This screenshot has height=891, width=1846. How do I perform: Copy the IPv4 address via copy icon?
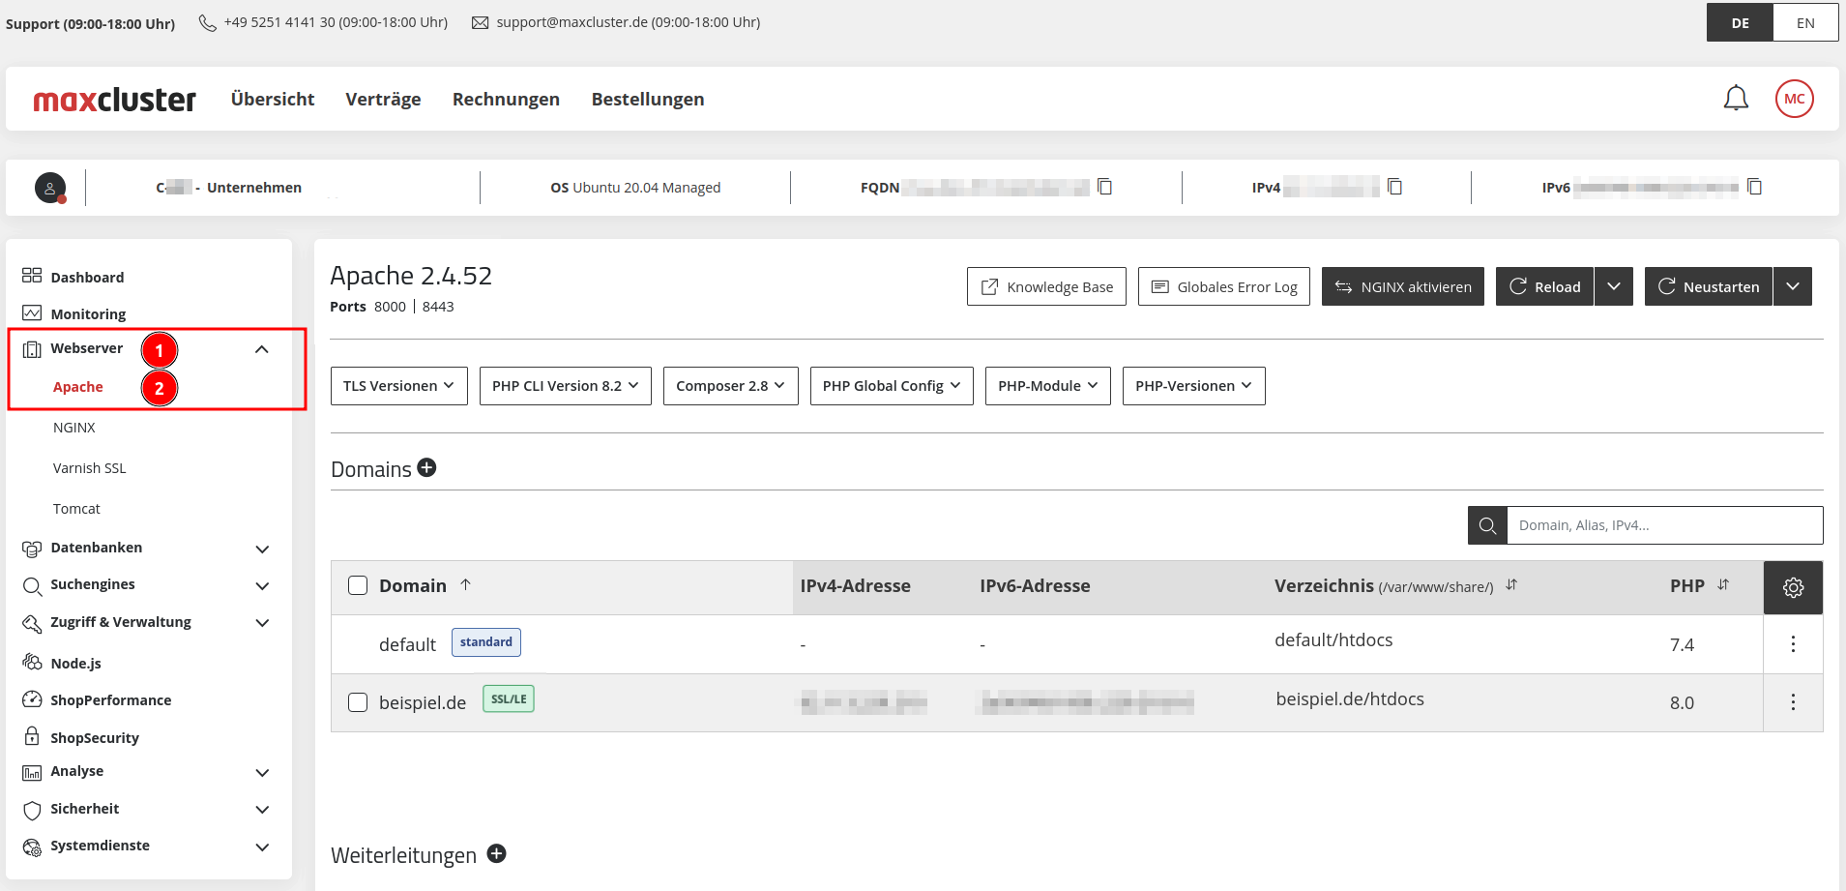coord(1393,186)
